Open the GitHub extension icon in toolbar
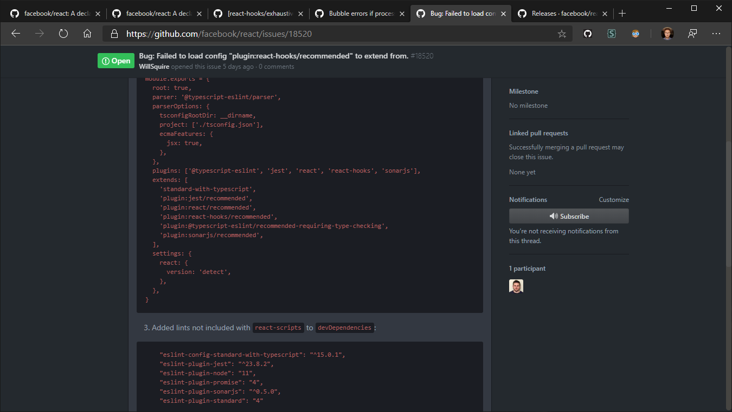Image resolution: width=732 pixels, height=412 pixels. [x=588, y=34]
